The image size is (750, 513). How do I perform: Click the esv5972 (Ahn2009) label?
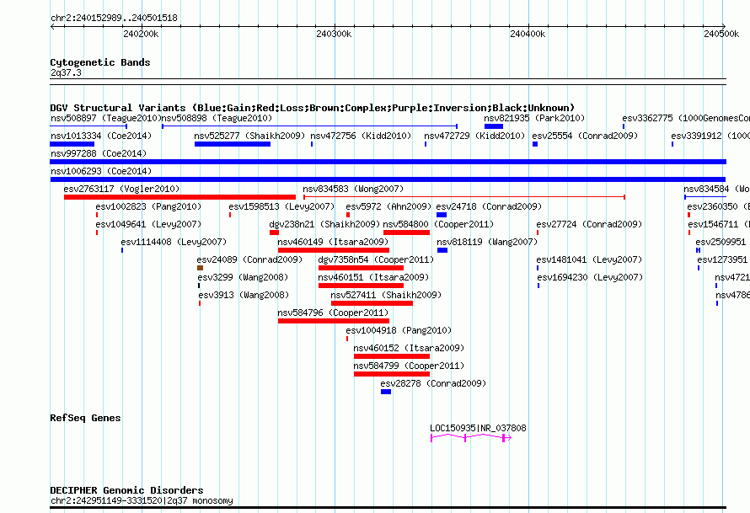[x=388, y=206]
